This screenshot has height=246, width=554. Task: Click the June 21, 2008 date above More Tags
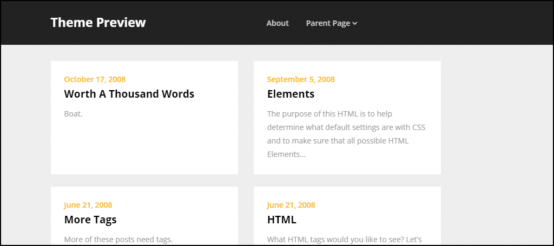(x=88, y=205)
